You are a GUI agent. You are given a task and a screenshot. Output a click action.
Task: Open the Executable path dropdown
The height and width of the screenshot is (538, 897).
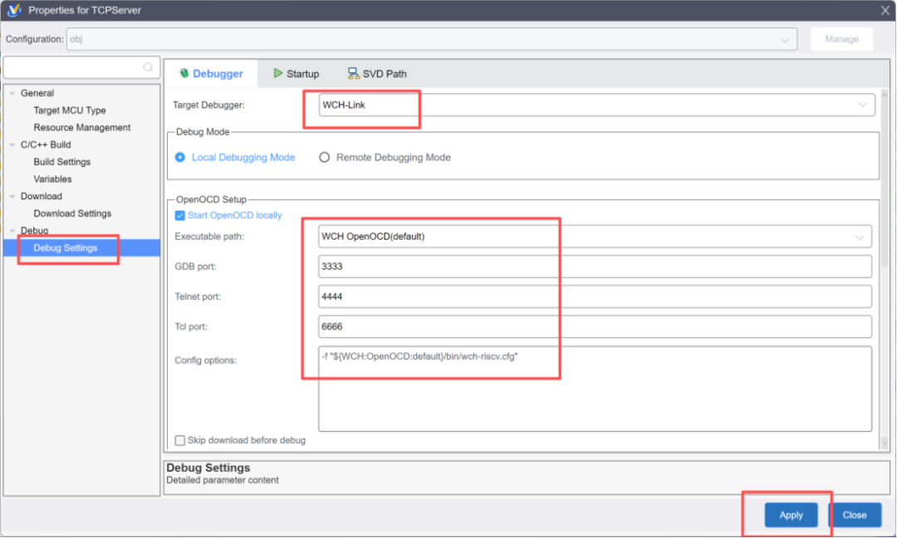[595, 237]
